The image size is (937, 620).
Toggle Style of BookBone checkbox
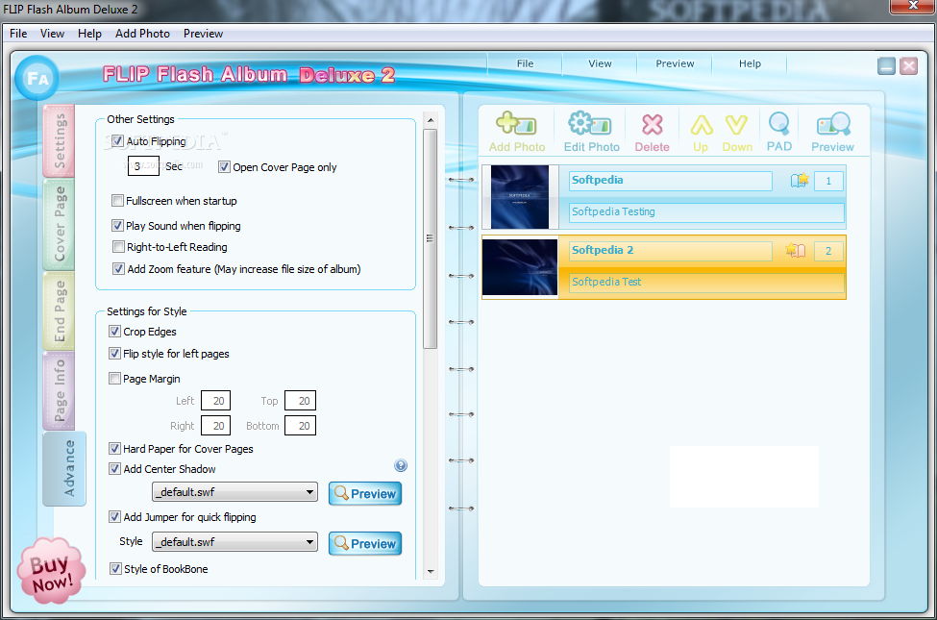[116, 569]
